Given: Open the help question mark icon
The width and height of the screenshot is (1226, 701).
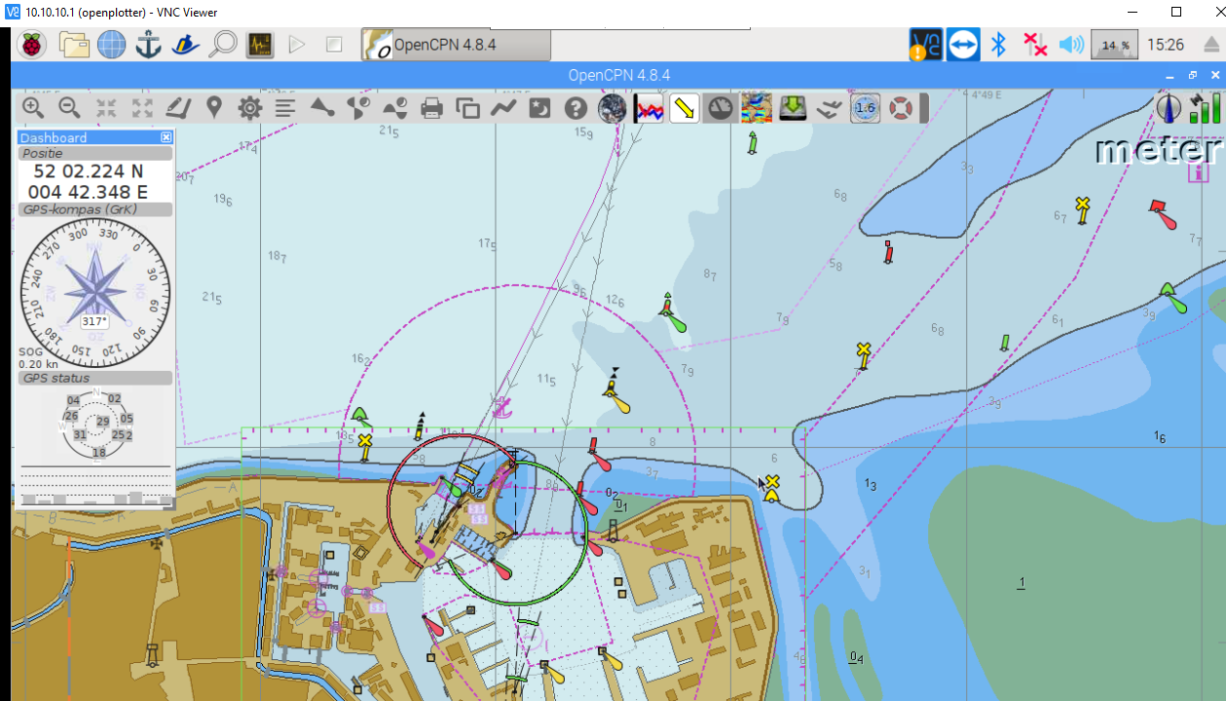Looking at the screenshot, I should pyautogui.click(x=576, y=108).
